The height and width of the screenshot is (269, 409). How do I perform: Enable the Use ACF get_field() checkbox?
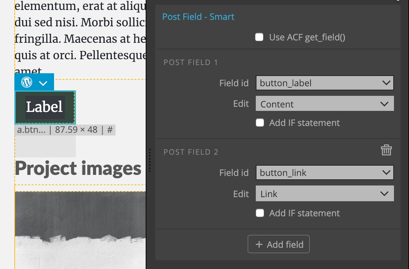(x=259, y=37)
